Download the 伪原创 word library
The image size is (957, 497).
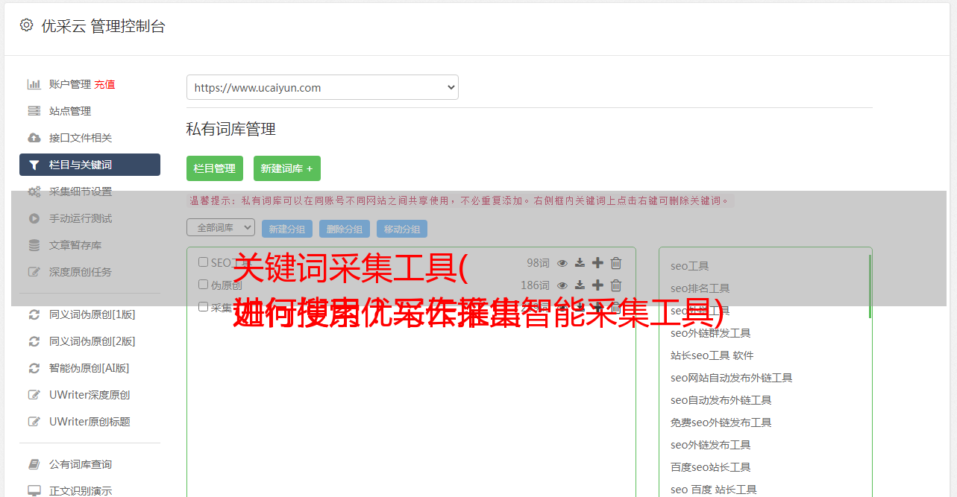coord(580,285)
